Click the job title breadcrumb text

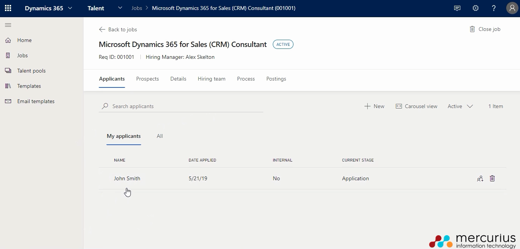pos(223,8)
